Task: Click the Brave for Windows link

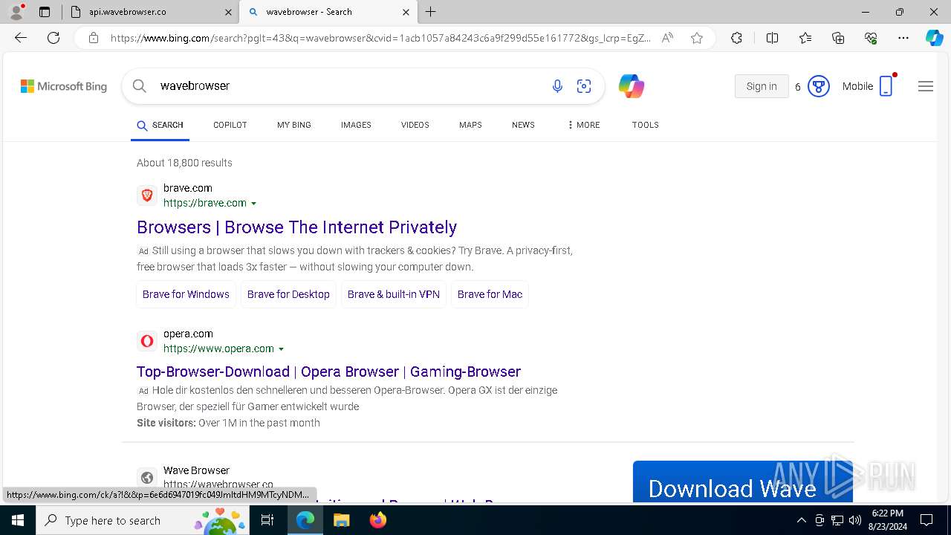Action: (x=186, y=294)
